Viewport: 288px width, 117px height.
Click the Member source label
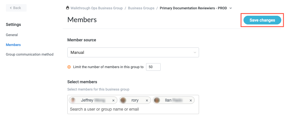pos(82,40)
